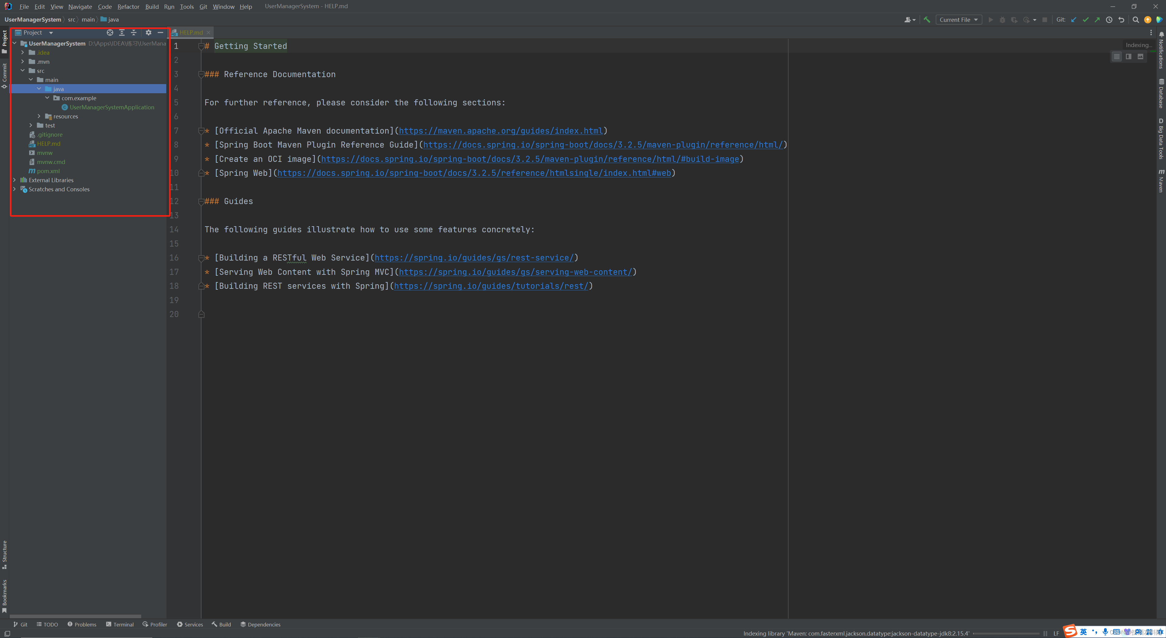The image size is (1166, 638).
Task: Click Select Opened File target icon
Action: (x=110, y=32)
